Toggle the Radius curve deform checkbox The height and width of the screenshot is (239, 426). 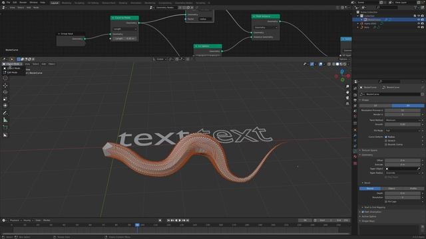tap(386, 137)
